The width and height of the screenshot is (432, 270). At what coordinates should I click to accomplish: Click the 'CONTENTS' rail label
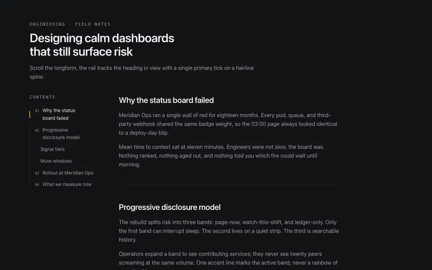[43, 97]
